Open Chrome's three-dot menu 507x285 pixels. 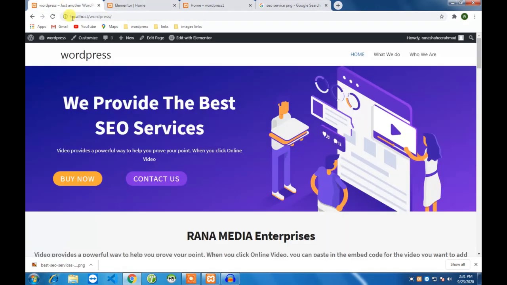(x=475, y=17)
